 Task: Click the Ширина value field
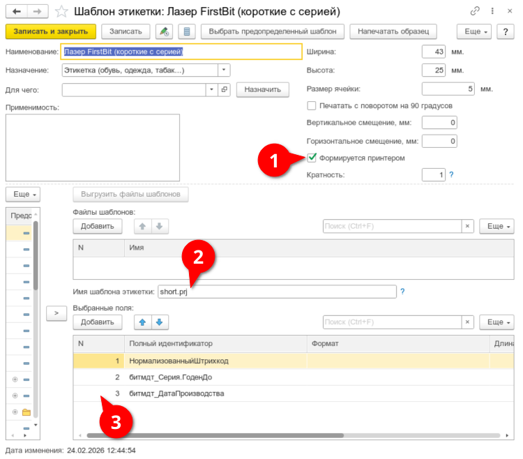tap(433, 52)
